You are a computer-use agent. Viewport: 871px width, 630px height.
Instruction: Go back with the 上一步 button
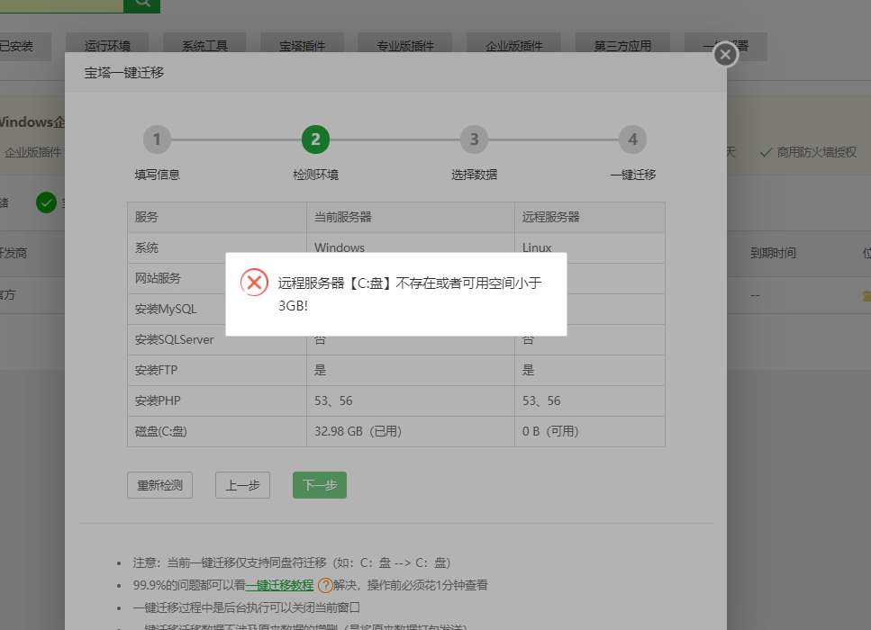(x=240, y=484)
